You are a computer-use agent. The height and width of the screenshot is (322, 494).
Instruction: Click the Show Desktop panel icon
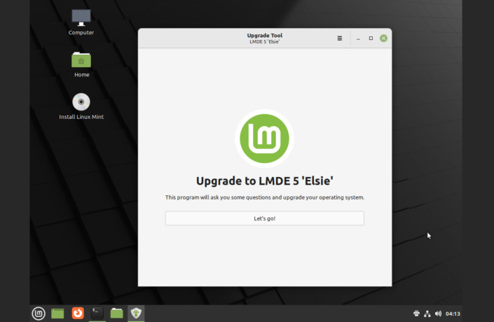pos(57,313)
